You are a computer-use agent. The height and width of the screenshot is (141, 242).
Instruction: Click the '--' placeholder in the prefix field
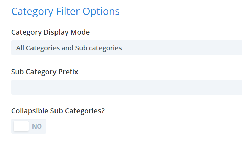pyautogui.click(x=18, y=88)
